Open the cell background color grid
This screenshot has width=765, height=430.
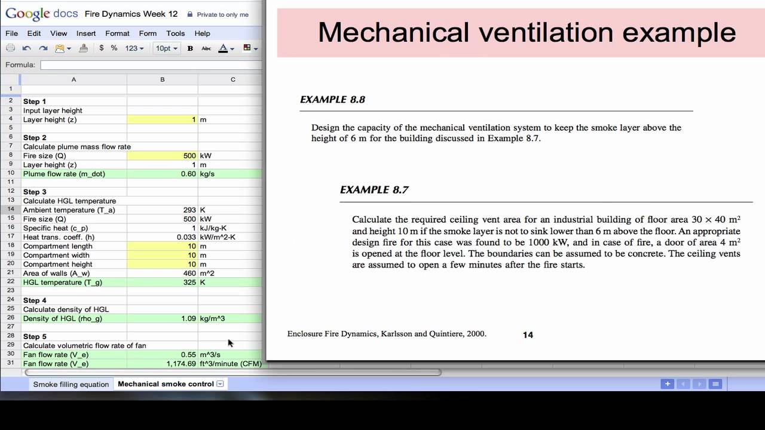pyautogui.click(x=250, y=48)
